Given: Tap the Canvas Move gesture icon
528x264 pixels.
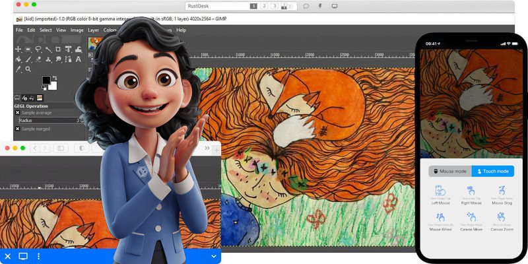Looking at the screenshot, I should click(471, 217).
